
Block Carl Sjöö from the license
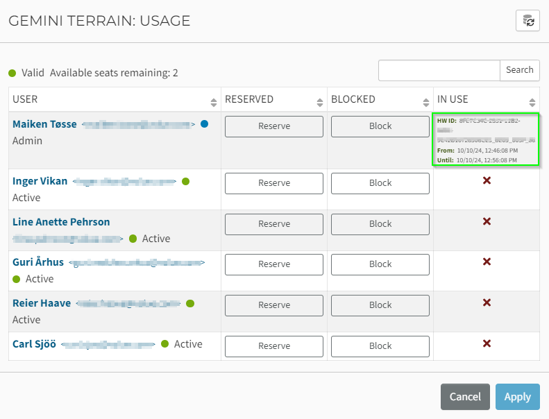(x=380, y=347)
